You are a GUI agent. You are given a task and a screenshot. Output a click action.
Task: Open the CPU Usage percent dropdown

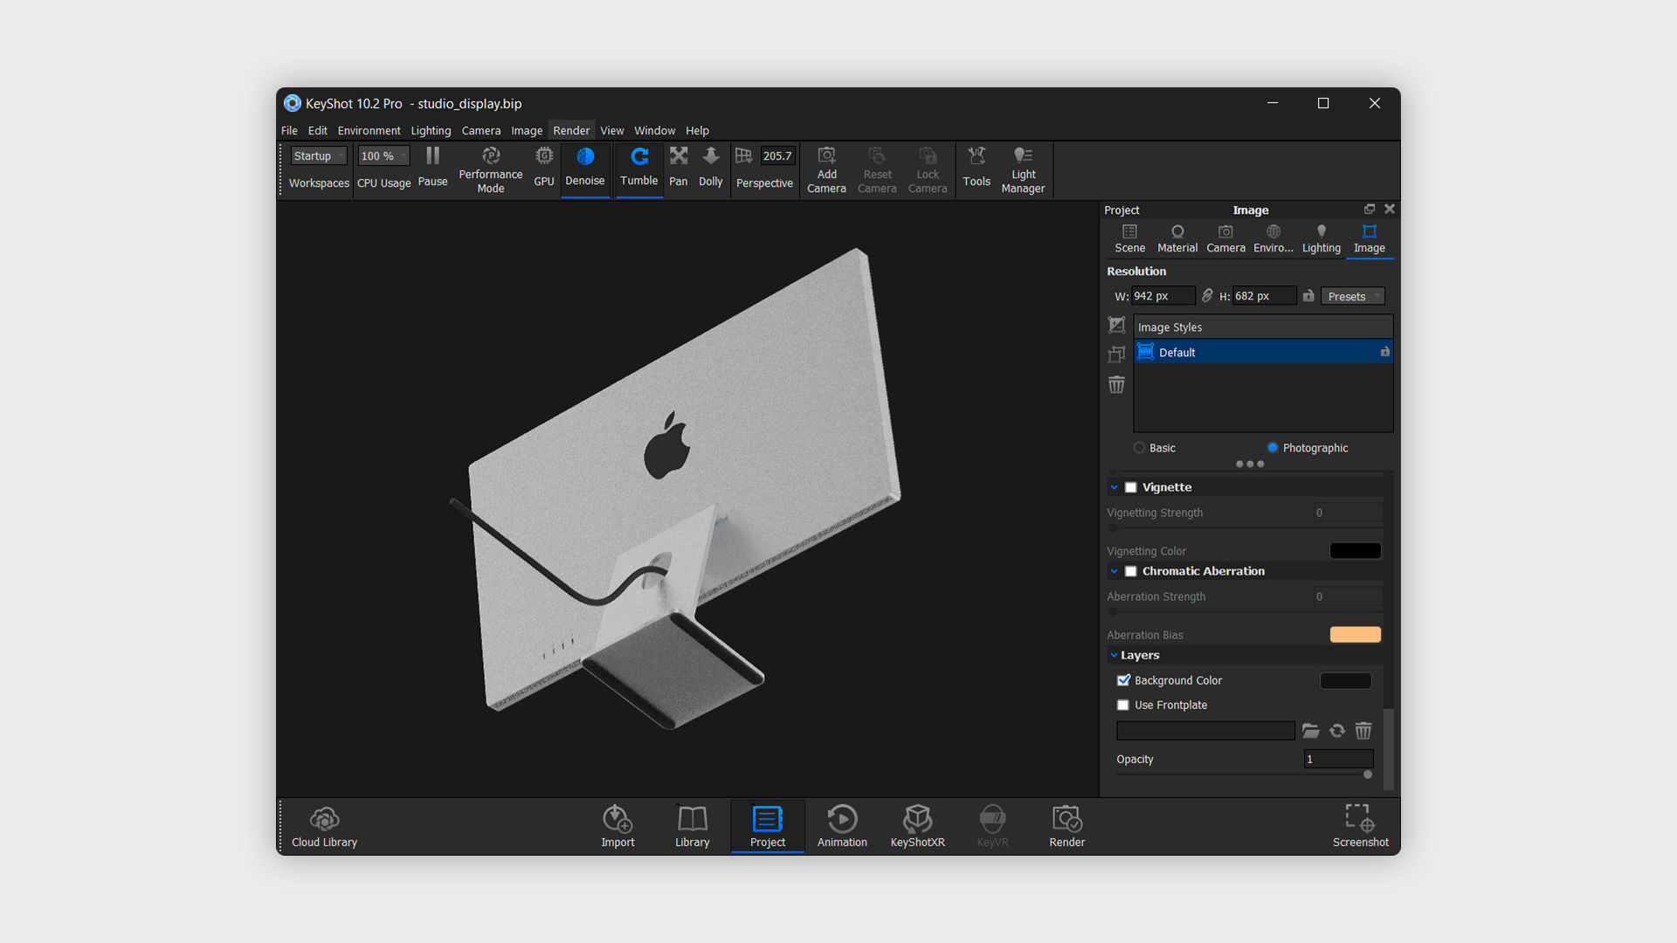(383, 156)
